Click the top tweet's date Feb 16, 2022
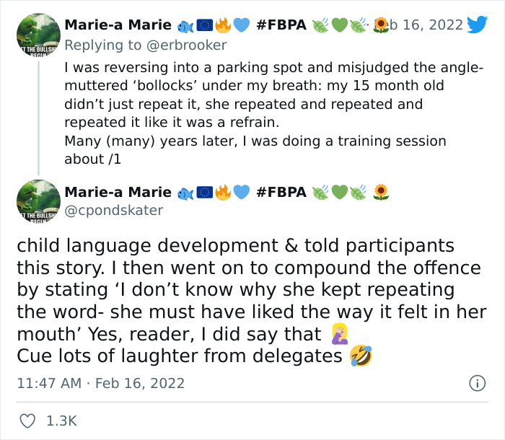This screenshot has width=505, height=440. (418, 25)
